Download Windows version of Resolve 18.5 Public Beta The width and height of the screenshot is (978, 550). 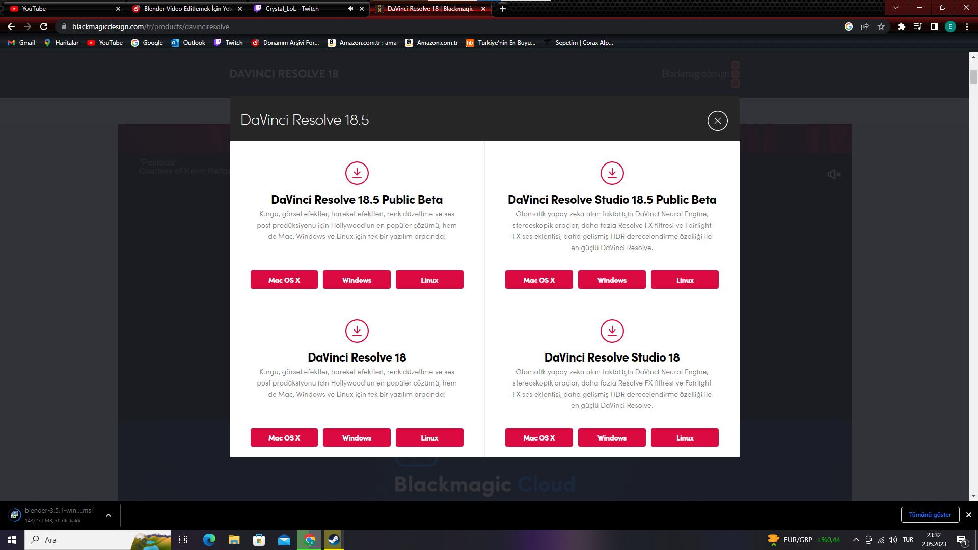[x=357, y=280]
